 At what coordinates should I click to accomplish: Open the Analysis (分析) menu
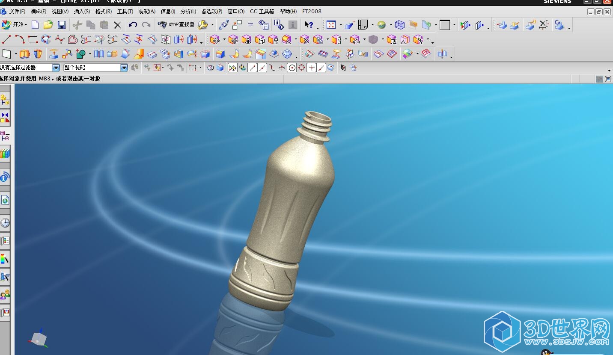coord(188,12)
